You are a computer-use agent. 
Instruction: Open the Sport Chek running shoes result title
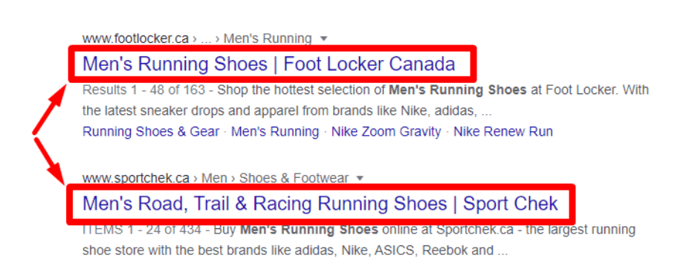320,204
